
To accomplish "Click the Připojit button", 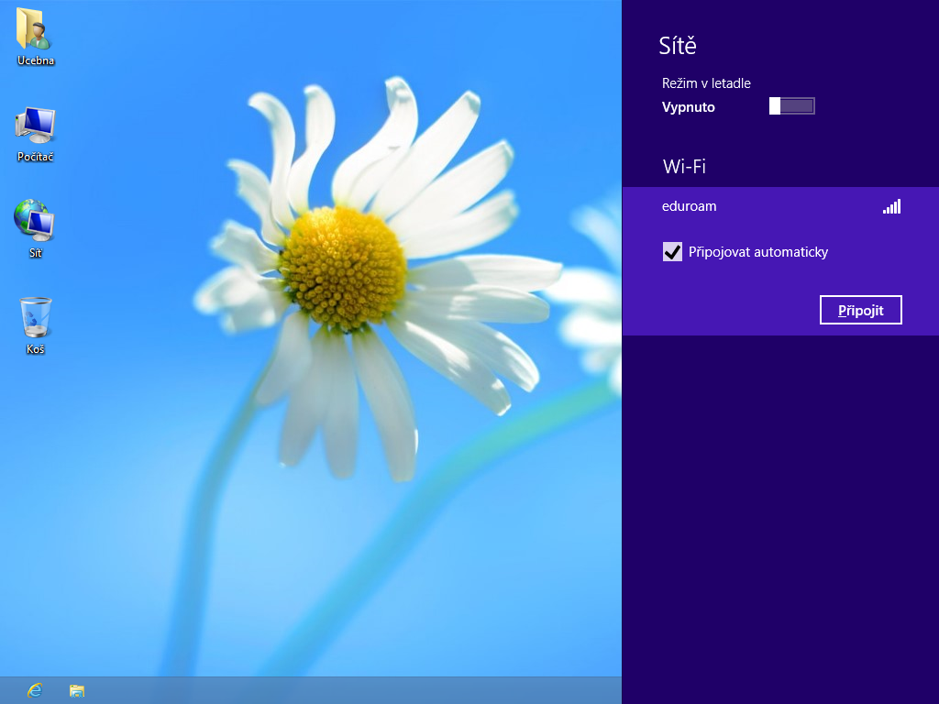I will [x=860, y=310].
